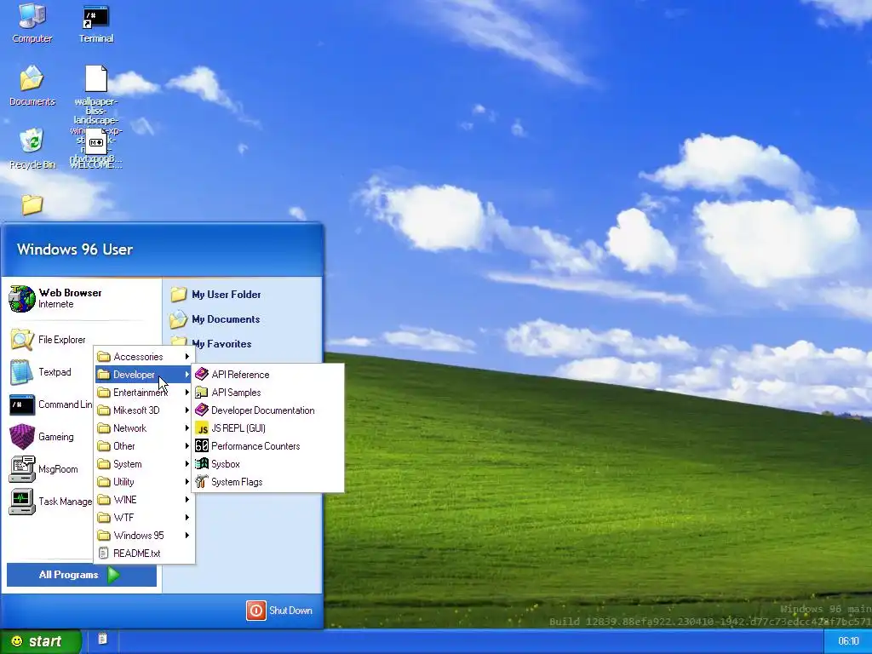Click the WINE folder label

click(x=124, y=499)
